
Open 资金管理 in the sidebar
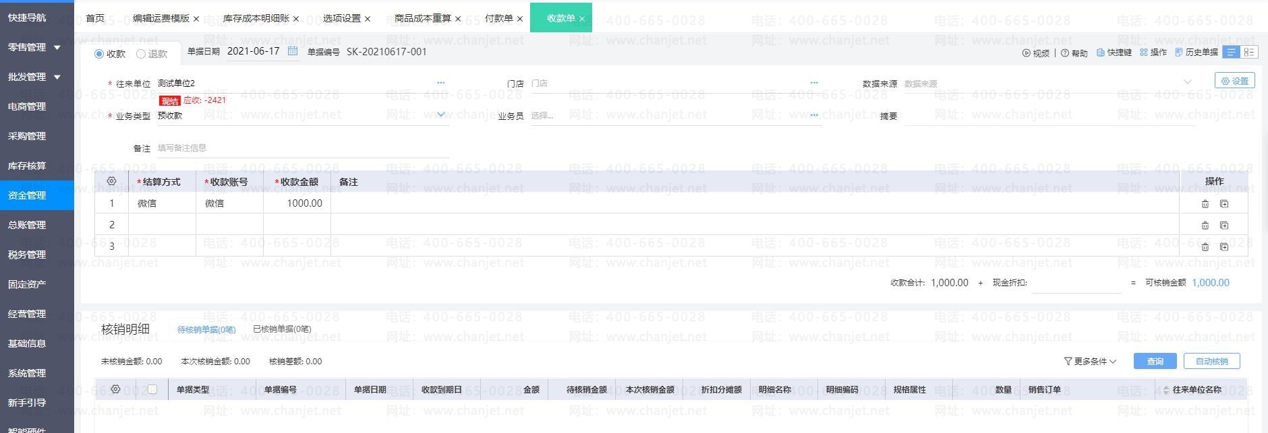(x=27, y=195)
